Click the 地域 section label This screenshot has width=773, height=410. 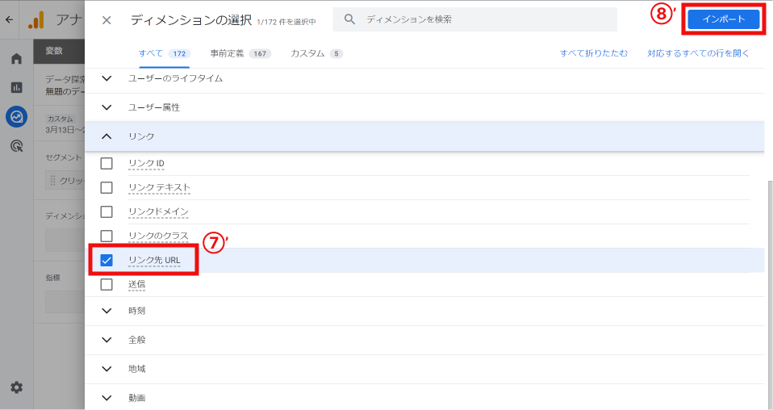tap(136, 369)
